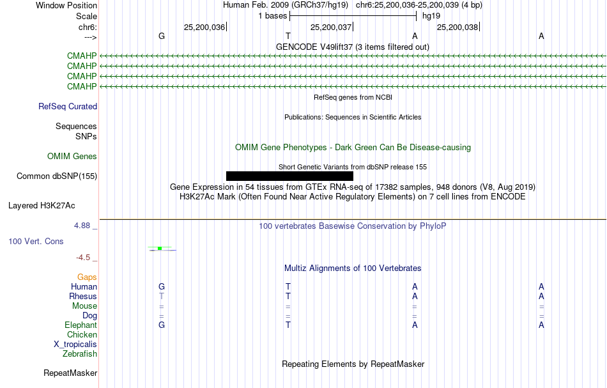Image resolution: width=607 pixels, height=388 pixels.
Task: Select the Mouse species label
Action: tap(85, 306)
